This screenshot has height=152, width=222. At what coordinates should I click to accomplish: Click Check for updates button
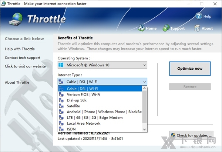tap(191, 135)
